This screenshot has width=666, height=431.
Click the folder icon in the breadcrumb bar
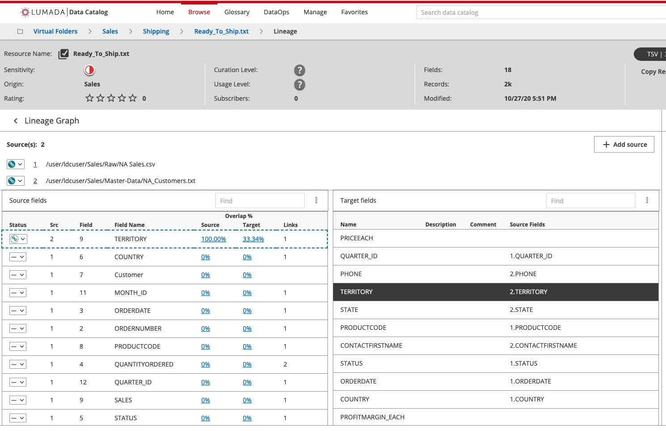pos(20,31)
